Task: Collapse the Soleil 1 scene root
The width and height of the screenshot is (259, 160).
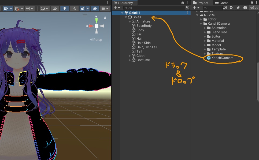Action: coord(122,13)
